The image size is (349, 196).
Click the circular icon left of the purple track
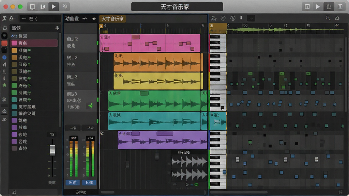102,133
